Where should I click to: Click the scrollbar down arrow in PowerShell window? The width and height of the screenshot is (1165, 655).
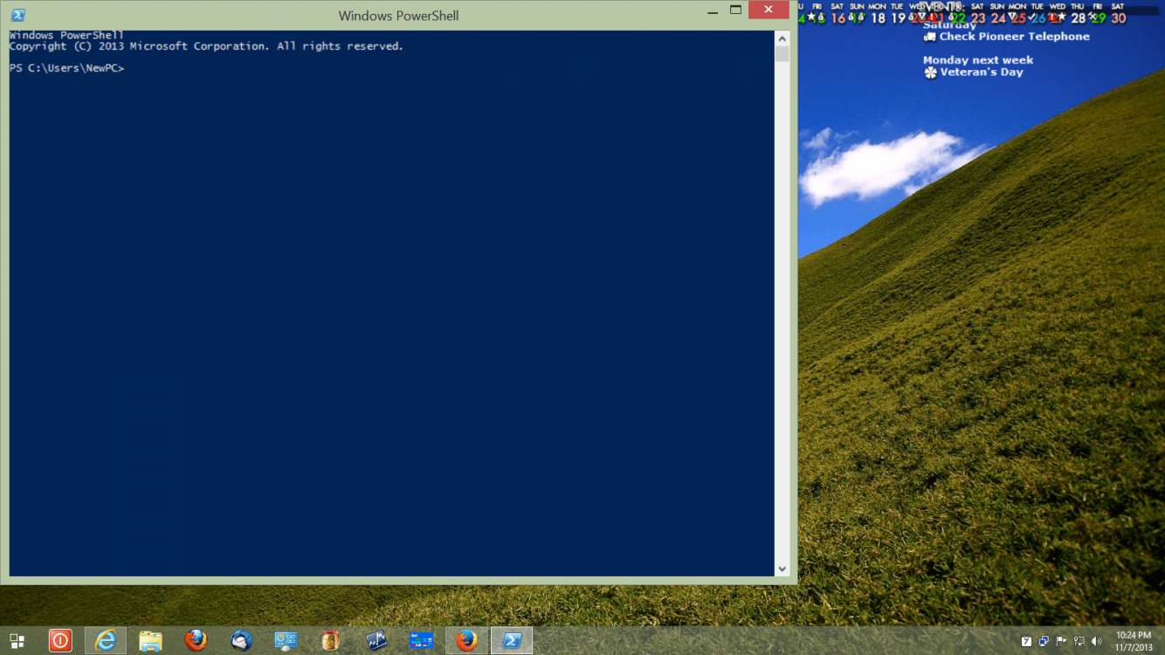click(782, 568)
